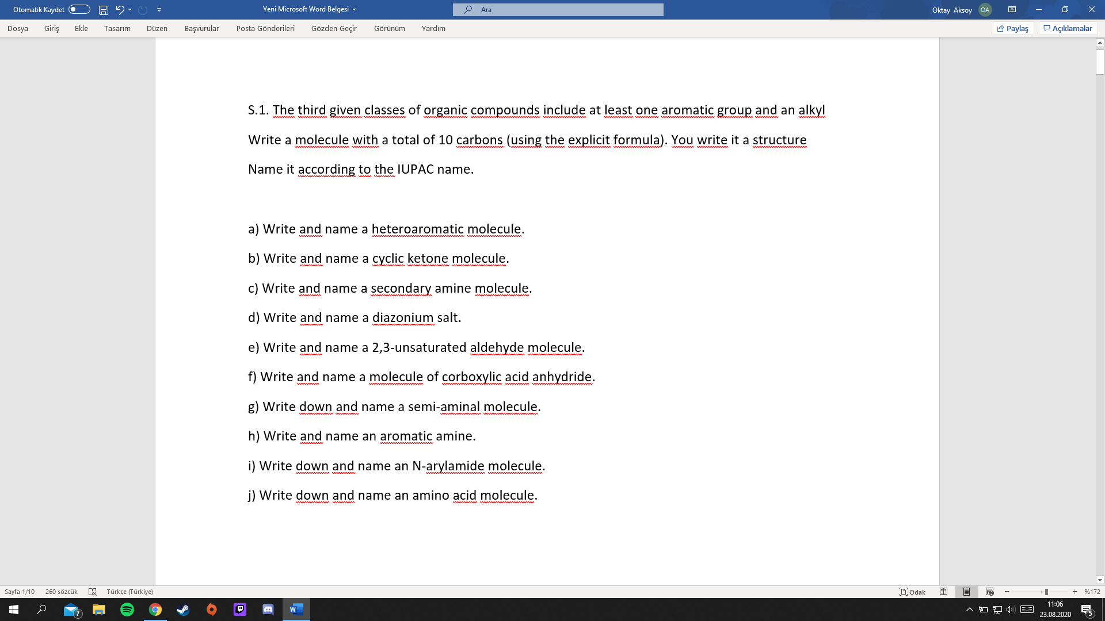This screenshot has height=621, width=1105.
Task: Open zoom dialog via %172 level
Action: (x=1092, y=592)
